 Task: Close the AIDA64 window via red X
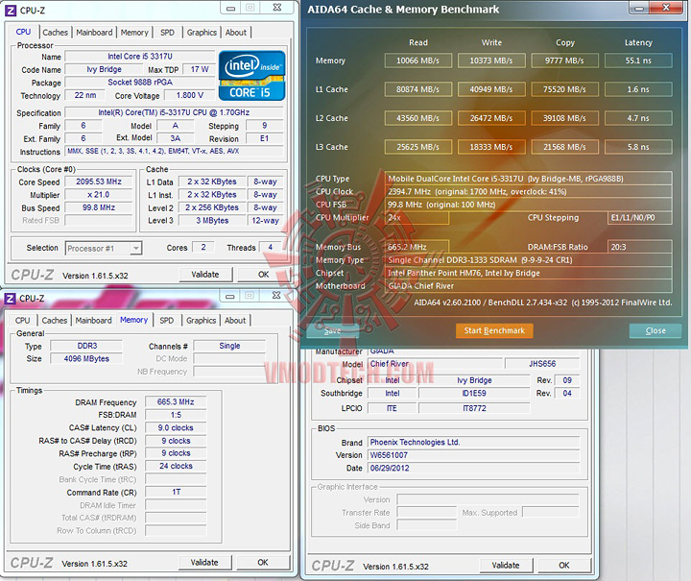click(x=666, y=8)
